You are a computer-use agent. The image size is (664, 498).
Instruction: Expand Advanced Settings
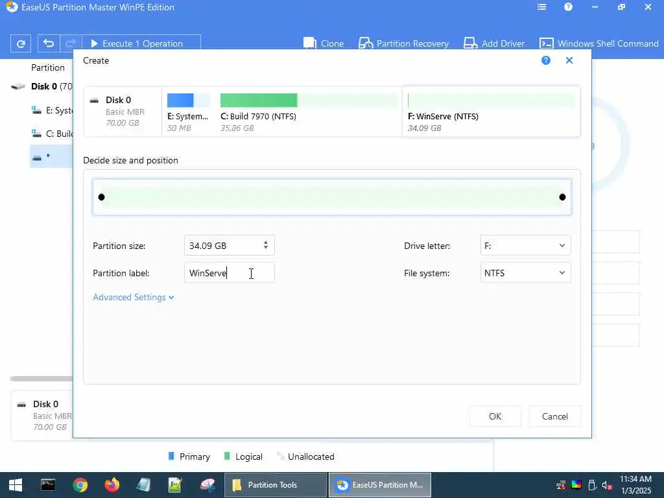coord(134,297)
